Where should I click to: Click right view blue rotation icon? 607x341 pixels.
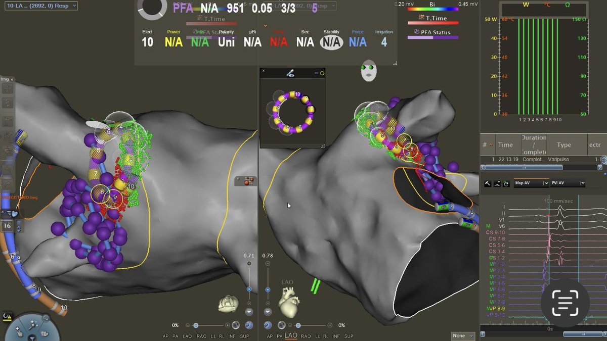coord(268,325)
